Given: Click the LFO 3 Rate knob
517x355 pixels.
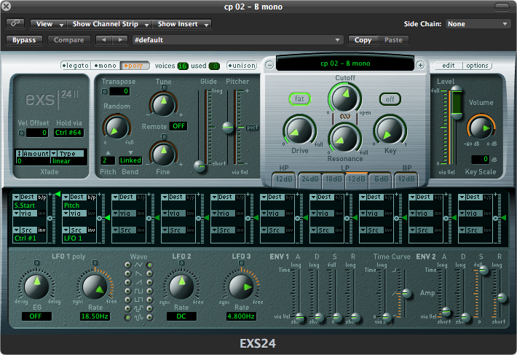Looking at the screenshot, I should [x=240, y=286].
